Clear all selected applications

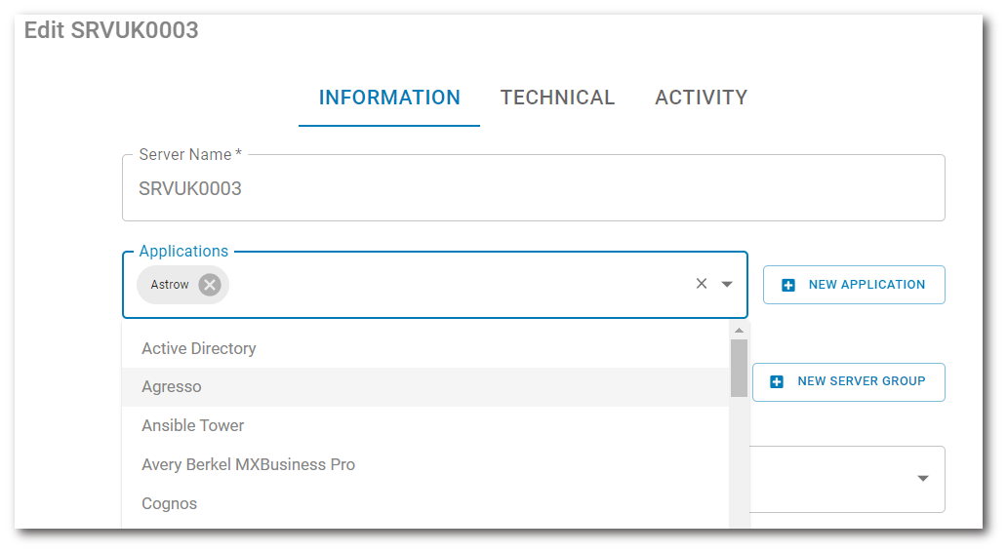(701, 284)
